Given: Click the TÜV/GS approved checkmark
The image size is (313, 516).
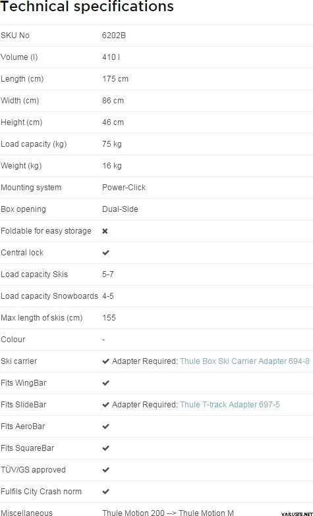Looking at the screenshot, I should pos(105,470).
